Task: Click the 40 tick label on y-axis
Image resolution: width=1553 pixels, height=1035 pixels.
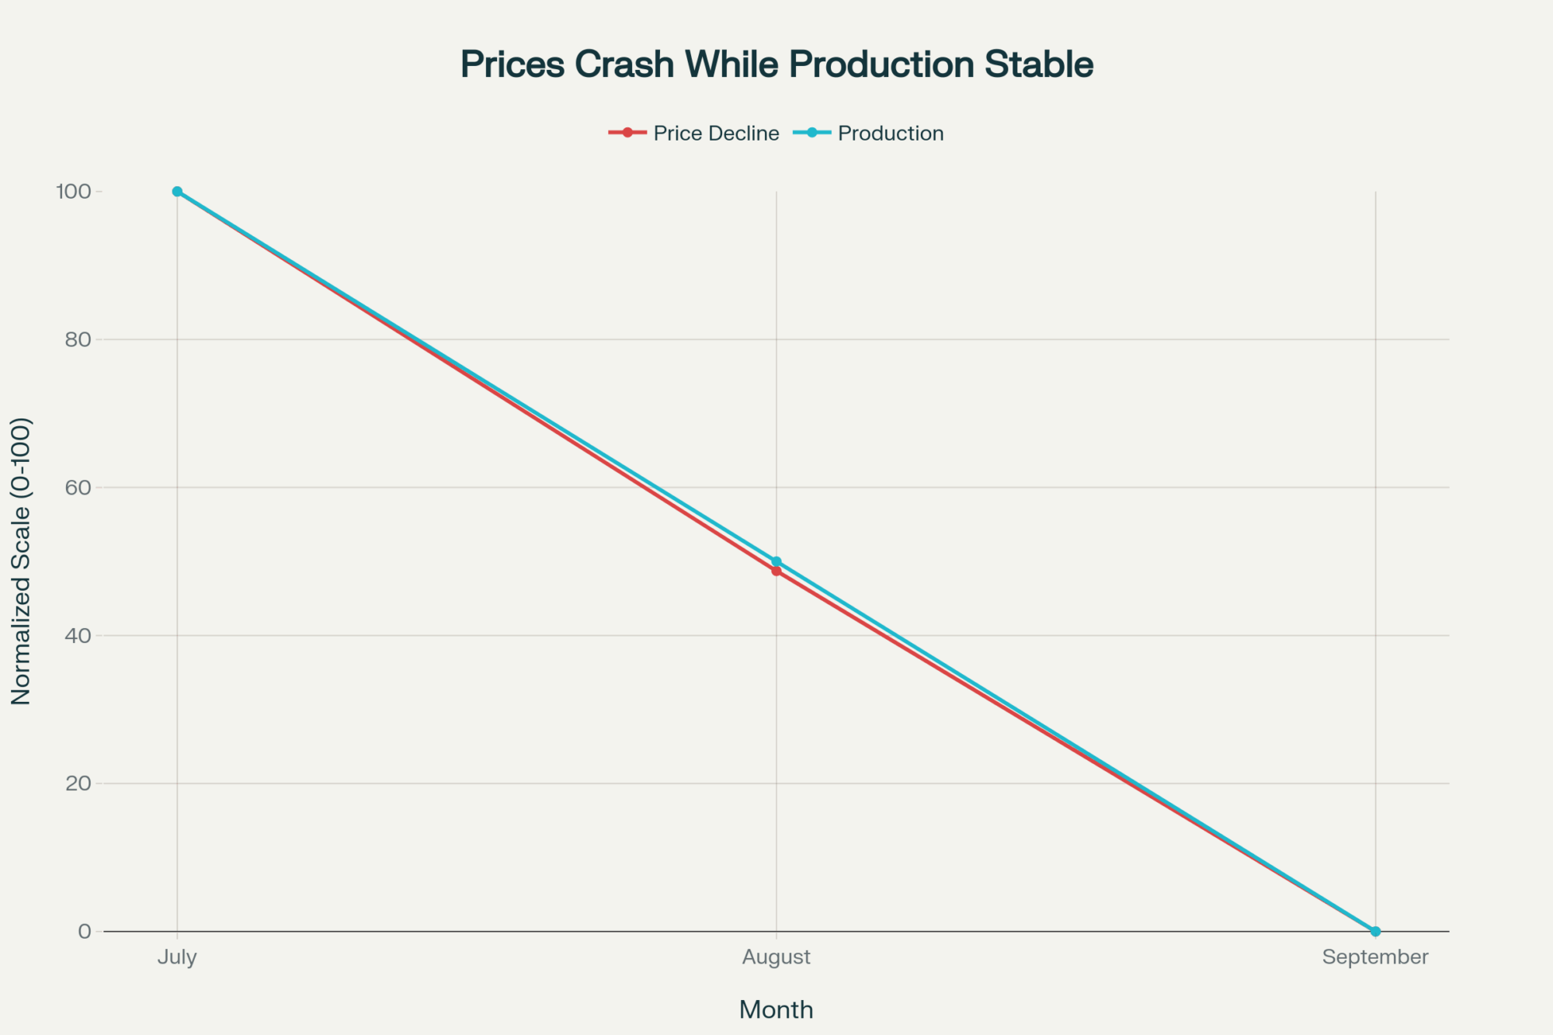Action: [78, 635]
